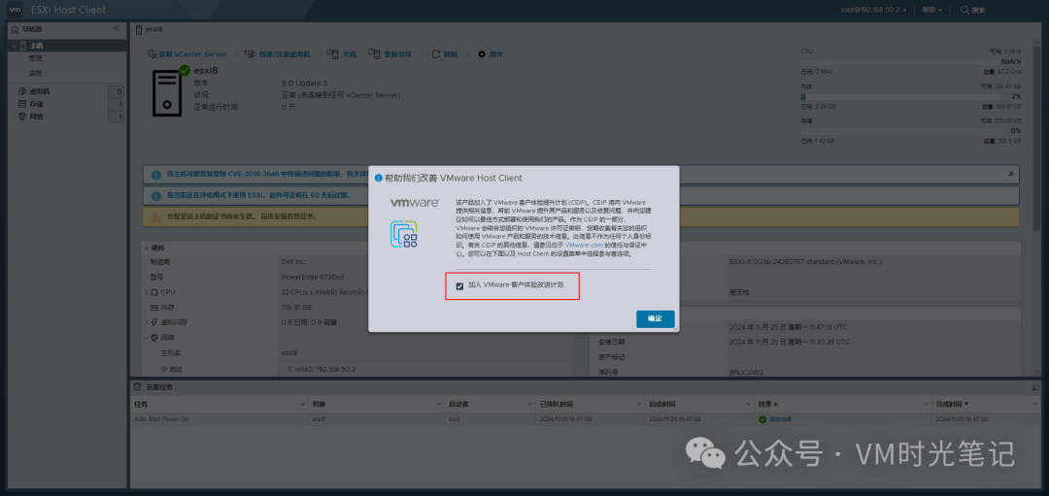
Task: Open the 对象 column header dropdown
Action: coord(440,405)
